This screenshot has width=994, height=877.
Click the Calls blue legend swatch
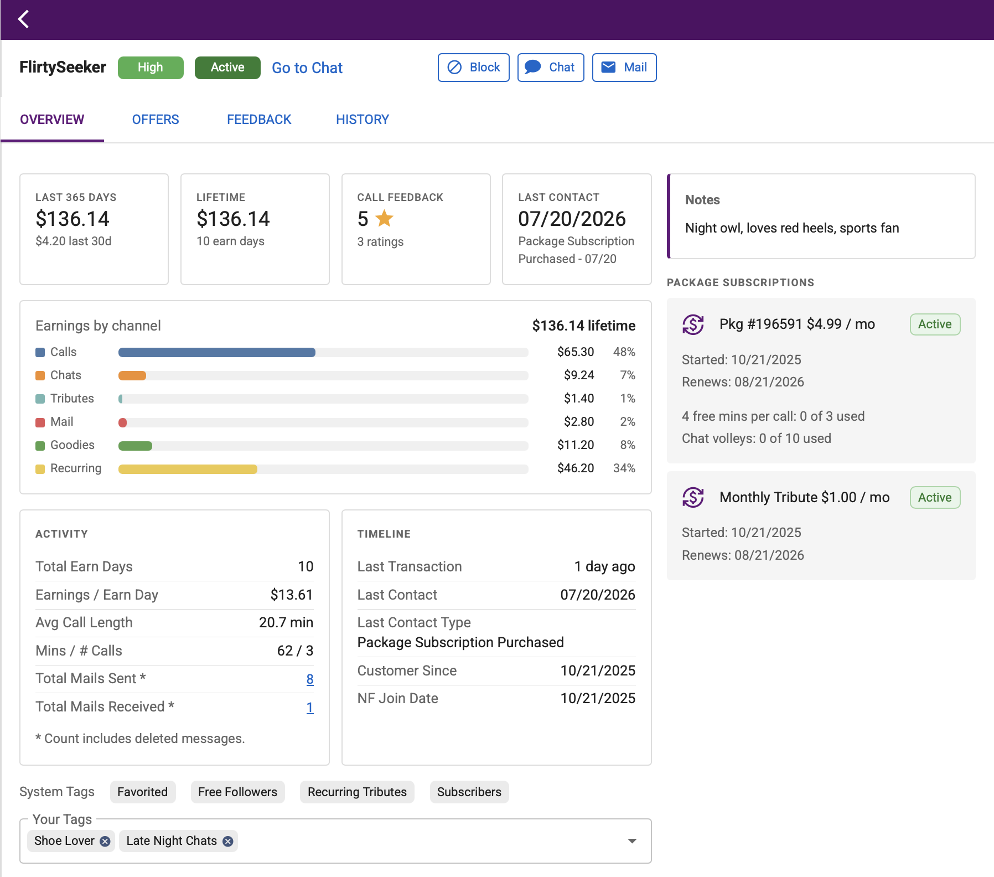pos(40,352)
